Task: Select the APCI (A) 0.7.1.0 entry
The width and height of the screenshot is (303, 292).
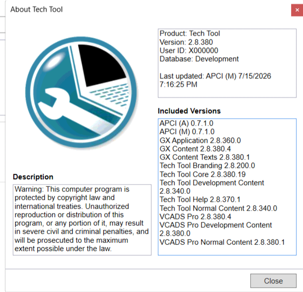Action: (x=186, y=123)
